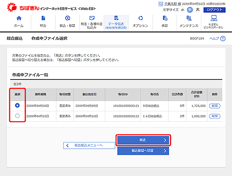The width and height of the screenshot is (232, 176).
Task: Set text size to 中
Action: 190,10
